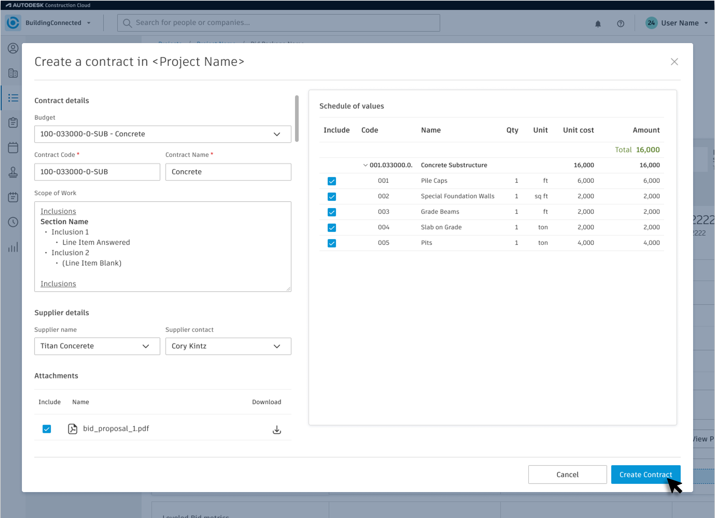
Task: Click the notifications bell icon
Action: point(598,24)
